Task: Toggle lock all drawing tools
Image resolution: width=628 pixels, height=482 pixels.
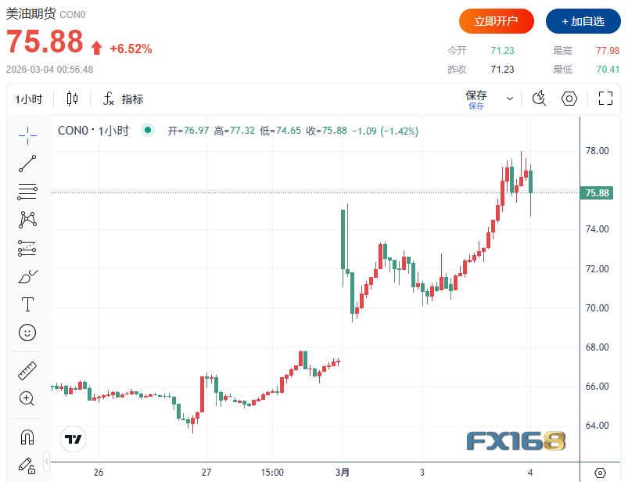Action: click(x=27, y=465)
